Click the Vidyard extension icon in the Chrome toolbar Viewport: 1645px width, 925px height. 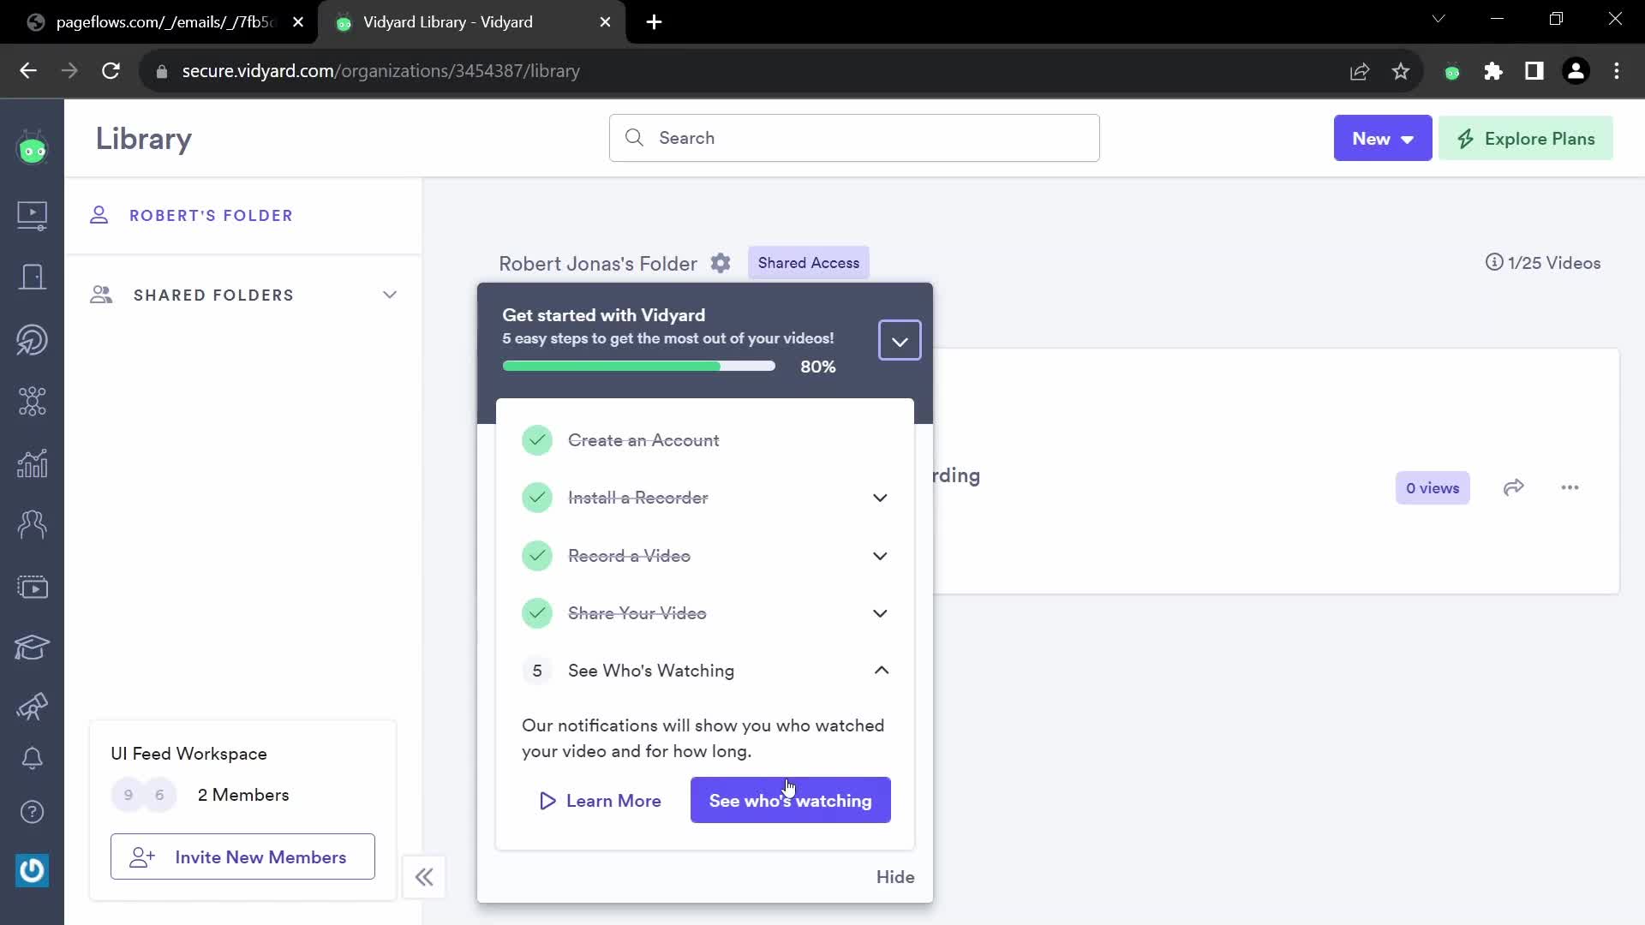[x=1452, y=72]
